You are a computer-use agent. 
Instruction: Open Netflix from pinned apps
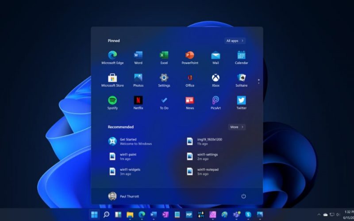click(x=138, y=103)
